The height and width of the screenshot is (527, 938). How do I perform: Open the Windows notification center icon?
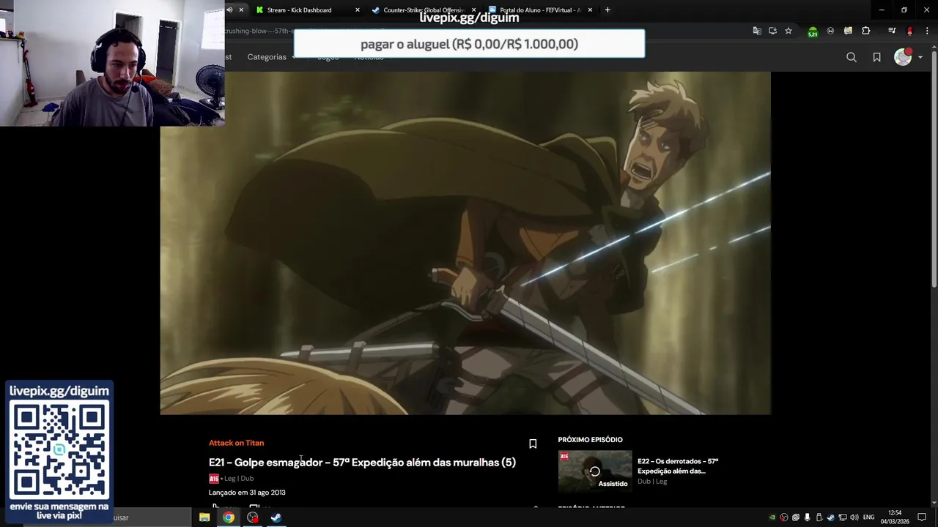[x=922, y=517]
